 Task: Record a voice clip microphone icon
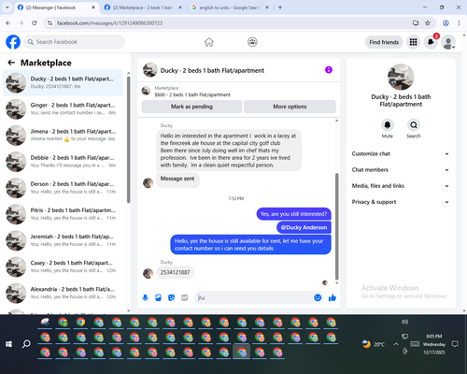click(x=145, y=298)
